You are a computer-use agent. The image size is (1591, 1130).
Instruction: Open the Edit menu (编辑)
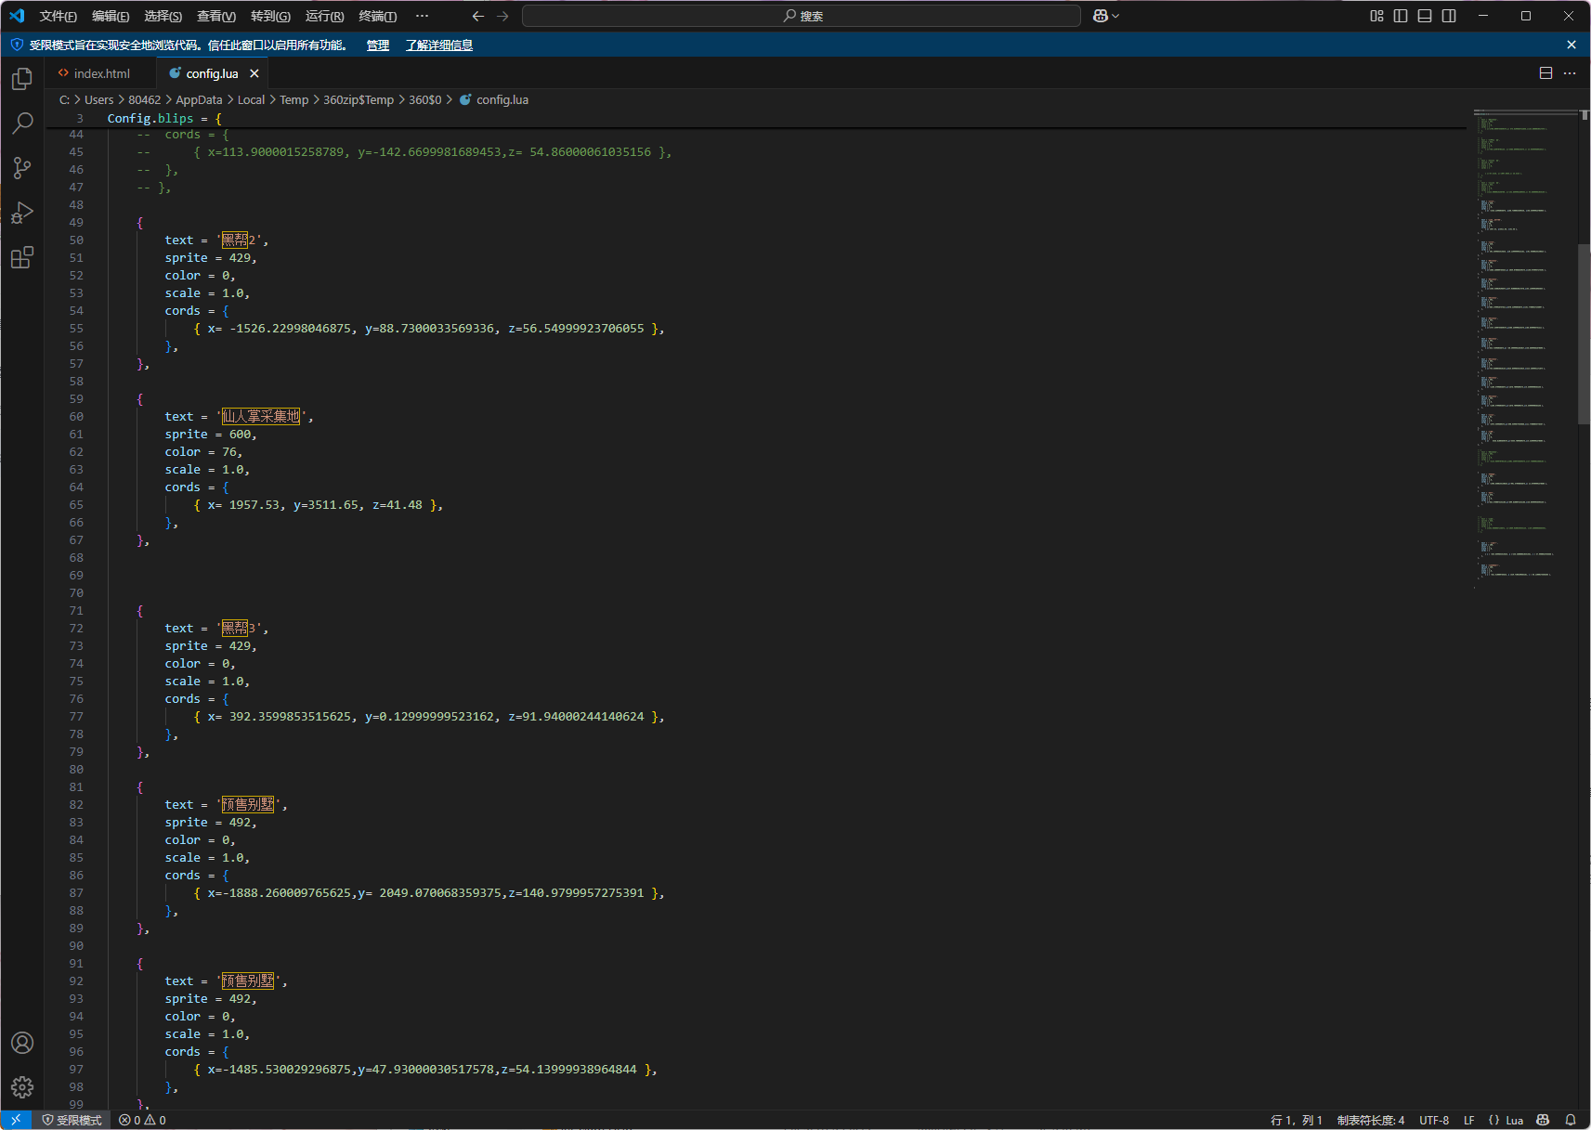pos(111,16)
